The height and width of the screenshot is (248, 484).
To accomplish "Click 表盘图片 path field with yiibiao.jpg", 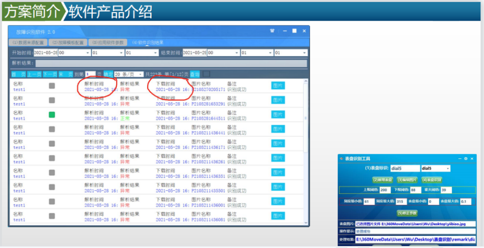I will tap(416, 224).
